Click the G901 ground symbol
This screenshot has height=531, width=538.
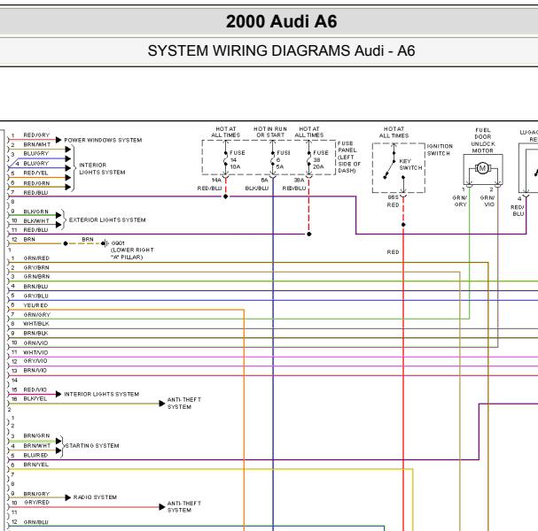click(x=105, y=243)
